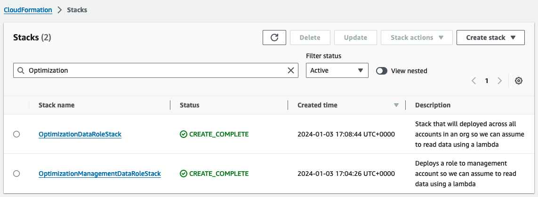Click the Created time column header

(317, 105)
